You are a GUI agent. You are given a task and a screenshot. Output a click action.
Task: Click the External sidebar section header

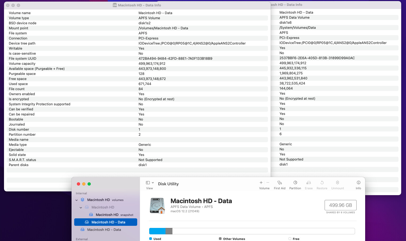(x=82, y=239)
